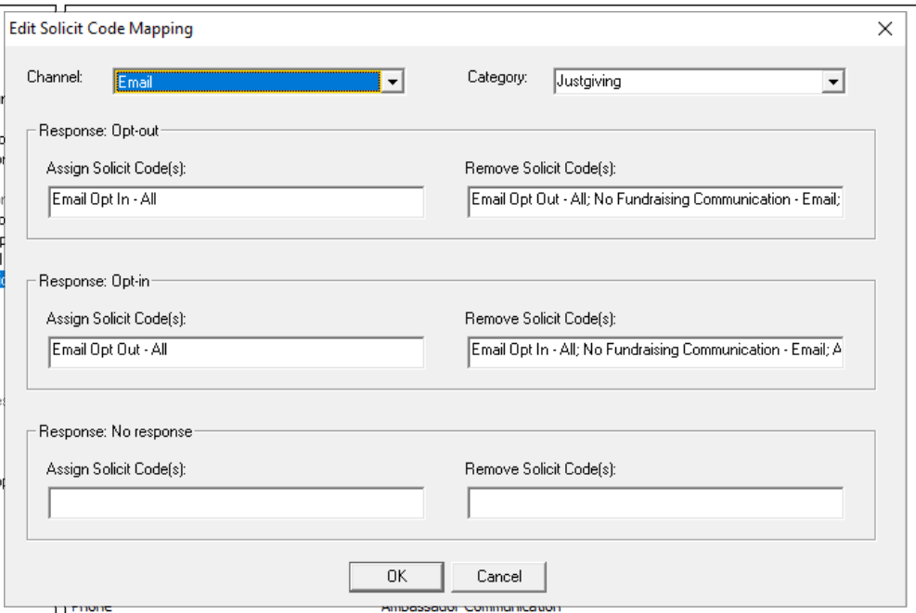The image size is (916, 613).
Task: Click the Opt-in Assign Solicit Code(s) field
Action: coord(235,351)
